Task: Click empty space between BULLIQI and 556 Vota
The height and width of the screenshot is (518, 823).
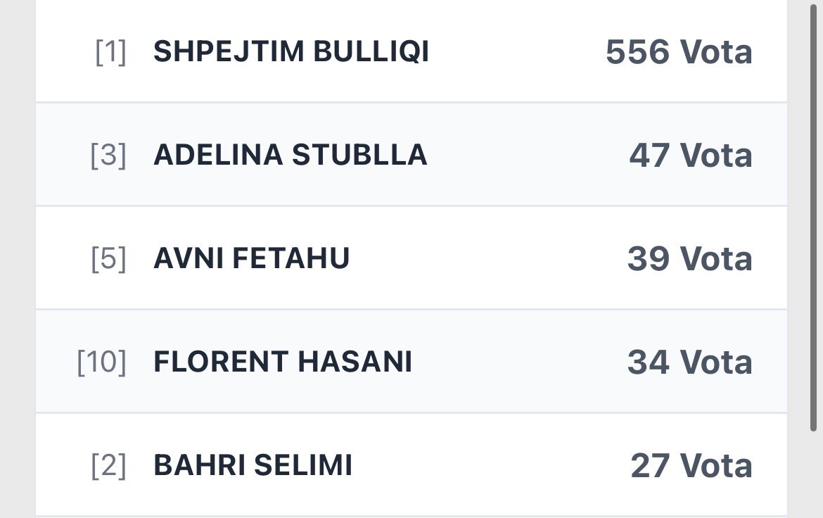Action: click(517, 51)
